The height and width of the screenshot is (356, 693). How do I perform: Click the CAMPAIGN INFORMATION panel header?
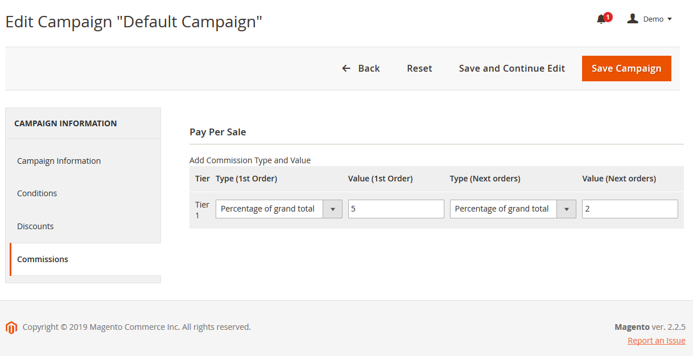pyautogui.click(x=65, y=123)
